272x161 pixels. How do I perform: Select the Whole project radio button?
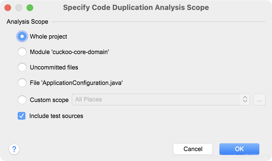tap(22, 37)
